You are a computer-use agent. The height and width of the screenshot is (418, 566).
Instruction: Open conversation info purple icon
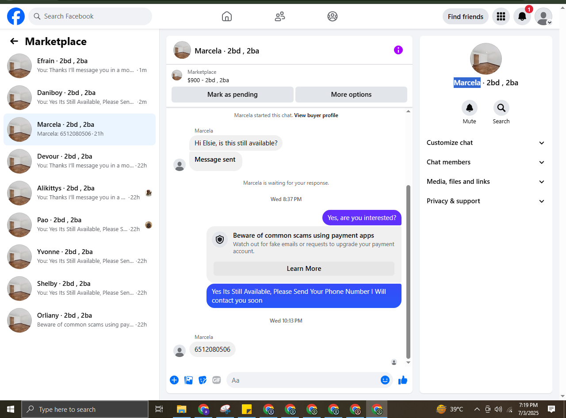coord(398,50)
